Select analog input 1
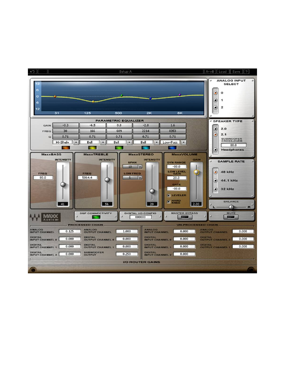The image size is (299, 388). click(215, 100)
